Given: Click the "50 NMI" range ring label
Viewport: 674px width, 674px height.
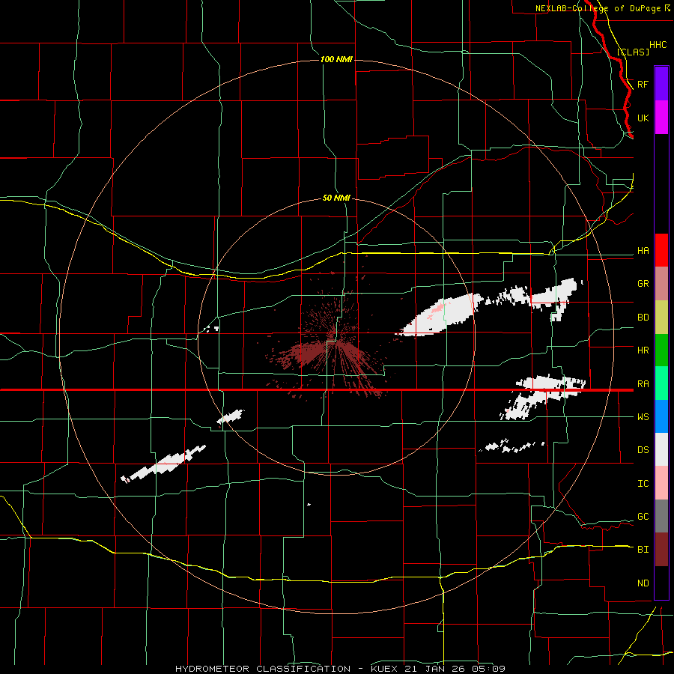Looking at the screenshot, I should (336, 198).
